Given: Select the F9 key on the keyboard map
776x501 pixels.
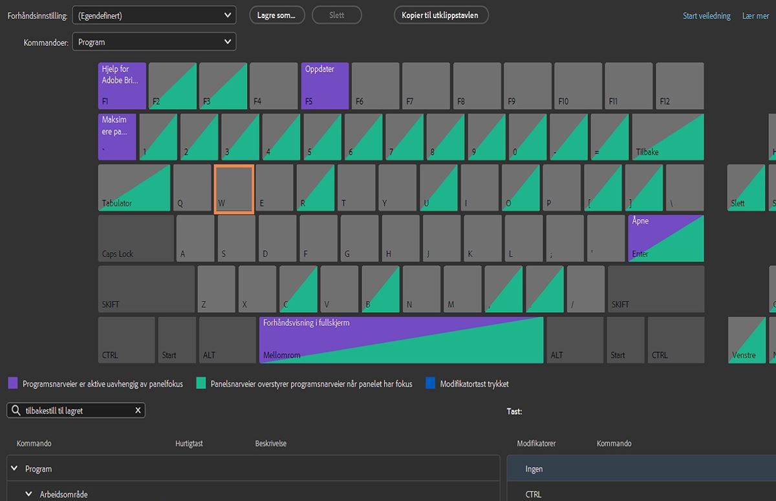Looking at the screenshot, I should [528, 86].
